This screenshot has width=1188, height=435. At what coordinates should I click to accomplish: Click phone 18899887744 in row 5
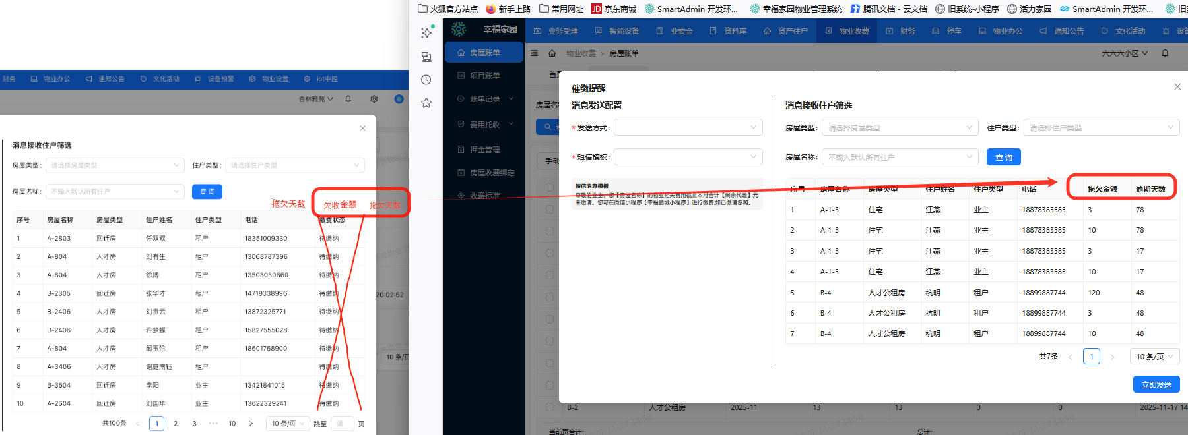[1043, 293]
